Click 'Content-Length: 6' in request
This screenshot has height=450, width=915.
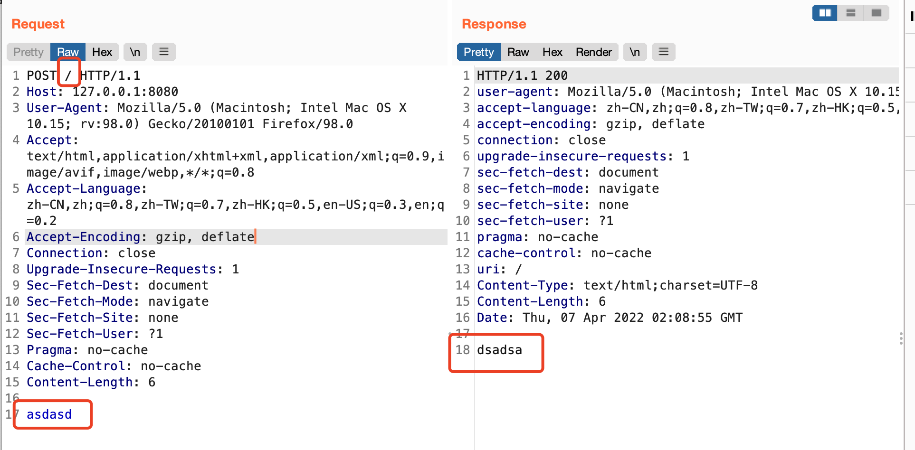click(x=91, y=382)
